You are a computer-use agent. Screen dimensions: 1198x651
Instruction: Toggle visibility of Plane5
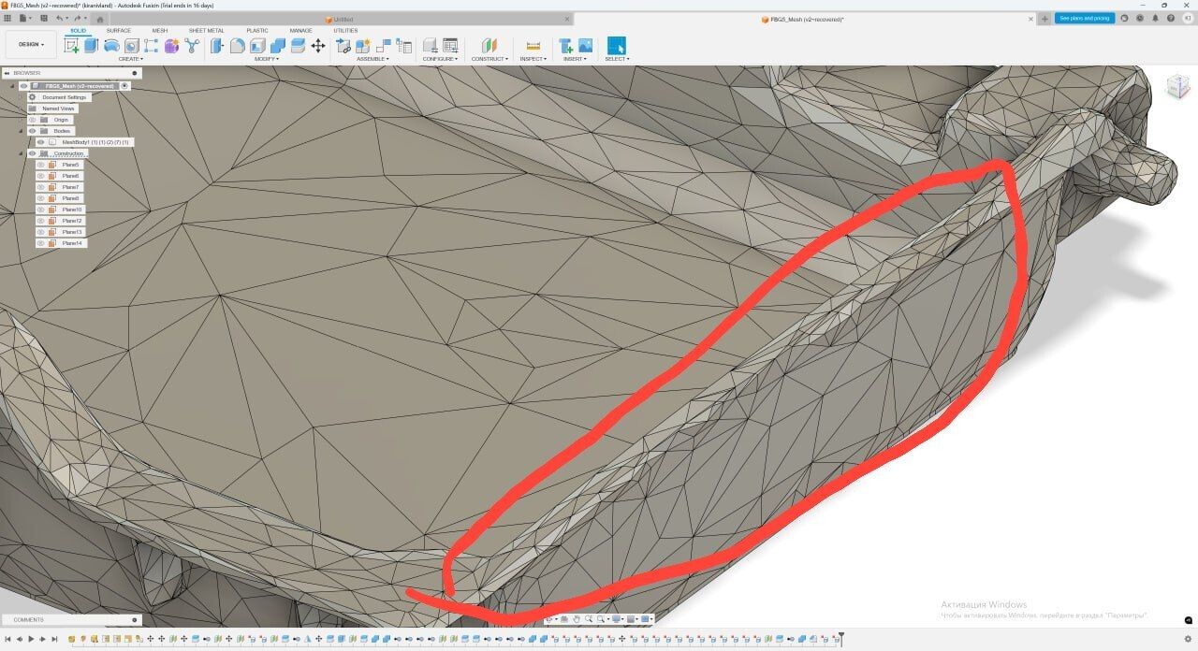coord(40,165)
